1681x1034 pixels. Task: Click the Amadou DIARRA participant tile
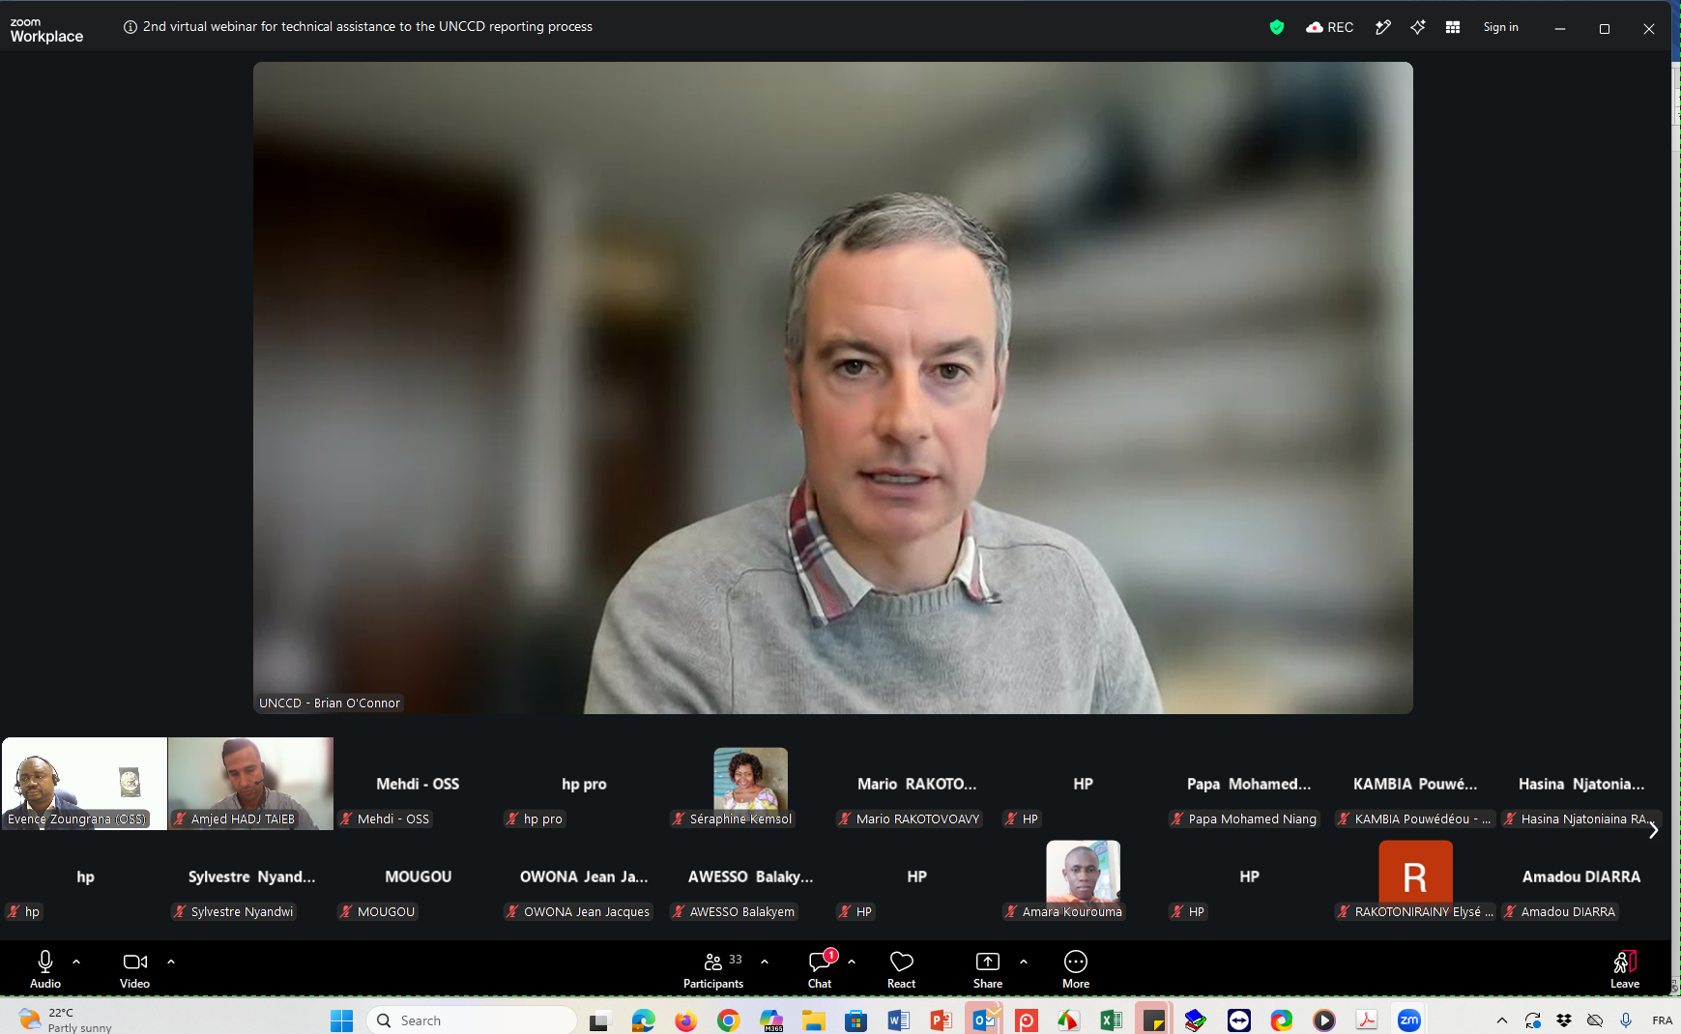(1581, 876)
